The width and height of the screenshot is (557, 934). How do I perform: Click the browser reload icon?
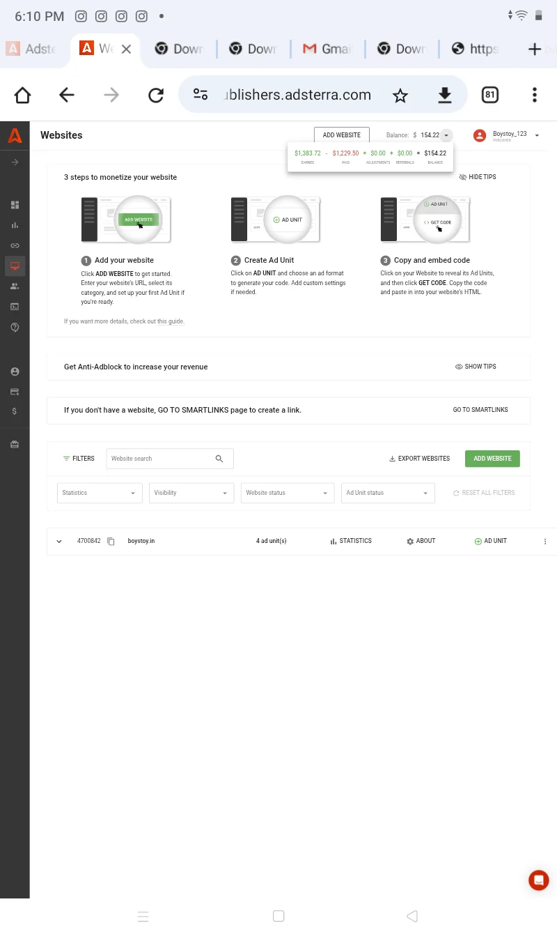click(156, 95)
